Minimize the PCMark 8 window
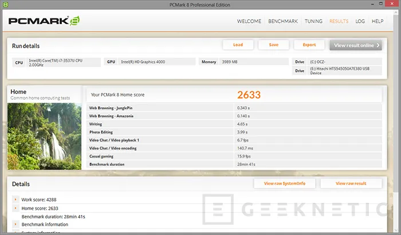This screenshot has width=401, height=235. coord(372,4)
